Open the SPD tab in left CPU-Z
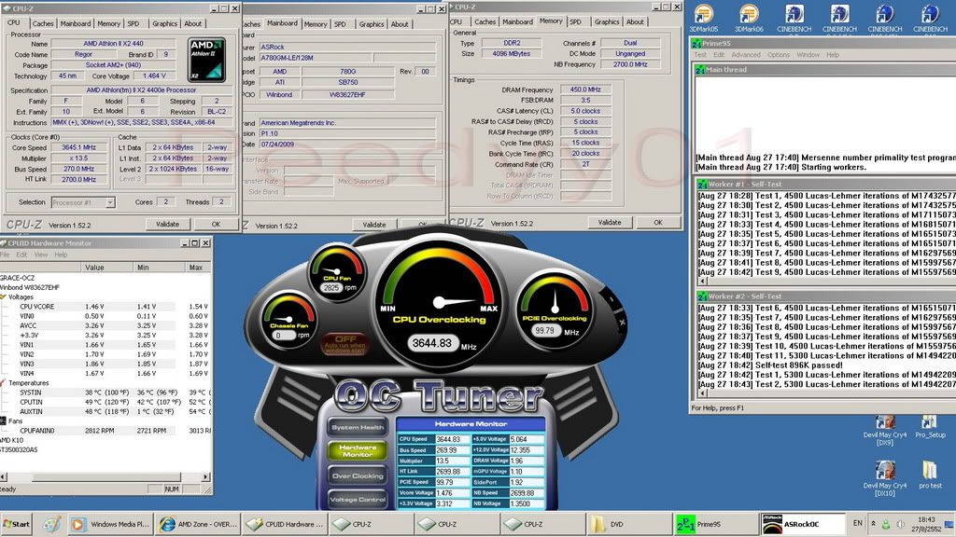Viewport: 956px width, 537px height. [133, 23]
